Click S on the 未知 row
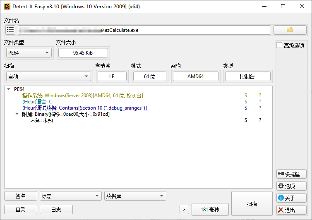Image resolution: width=312 pixels, height=220 pixels. click(246, 120)
